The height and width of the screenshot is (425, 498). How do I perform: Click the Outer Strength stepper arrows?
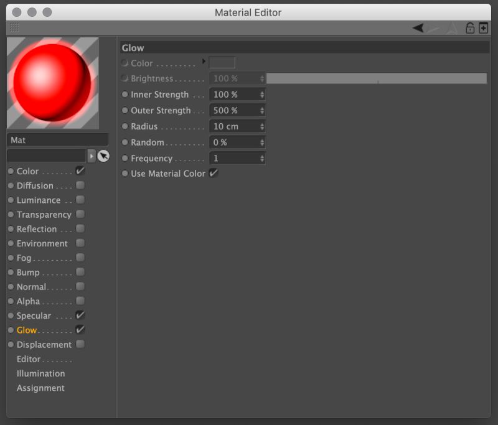pos(261,110)
